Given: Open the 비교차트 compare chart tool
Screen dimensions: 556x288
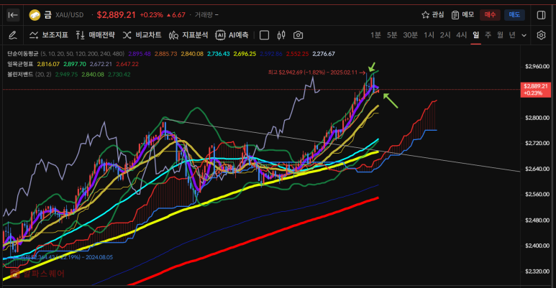Looking at the screenshot, I should click(142, 35).
